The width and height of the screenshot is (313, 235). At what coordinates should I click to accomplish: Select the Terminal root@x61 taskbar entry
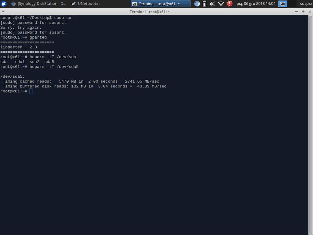tap(161, 4)
